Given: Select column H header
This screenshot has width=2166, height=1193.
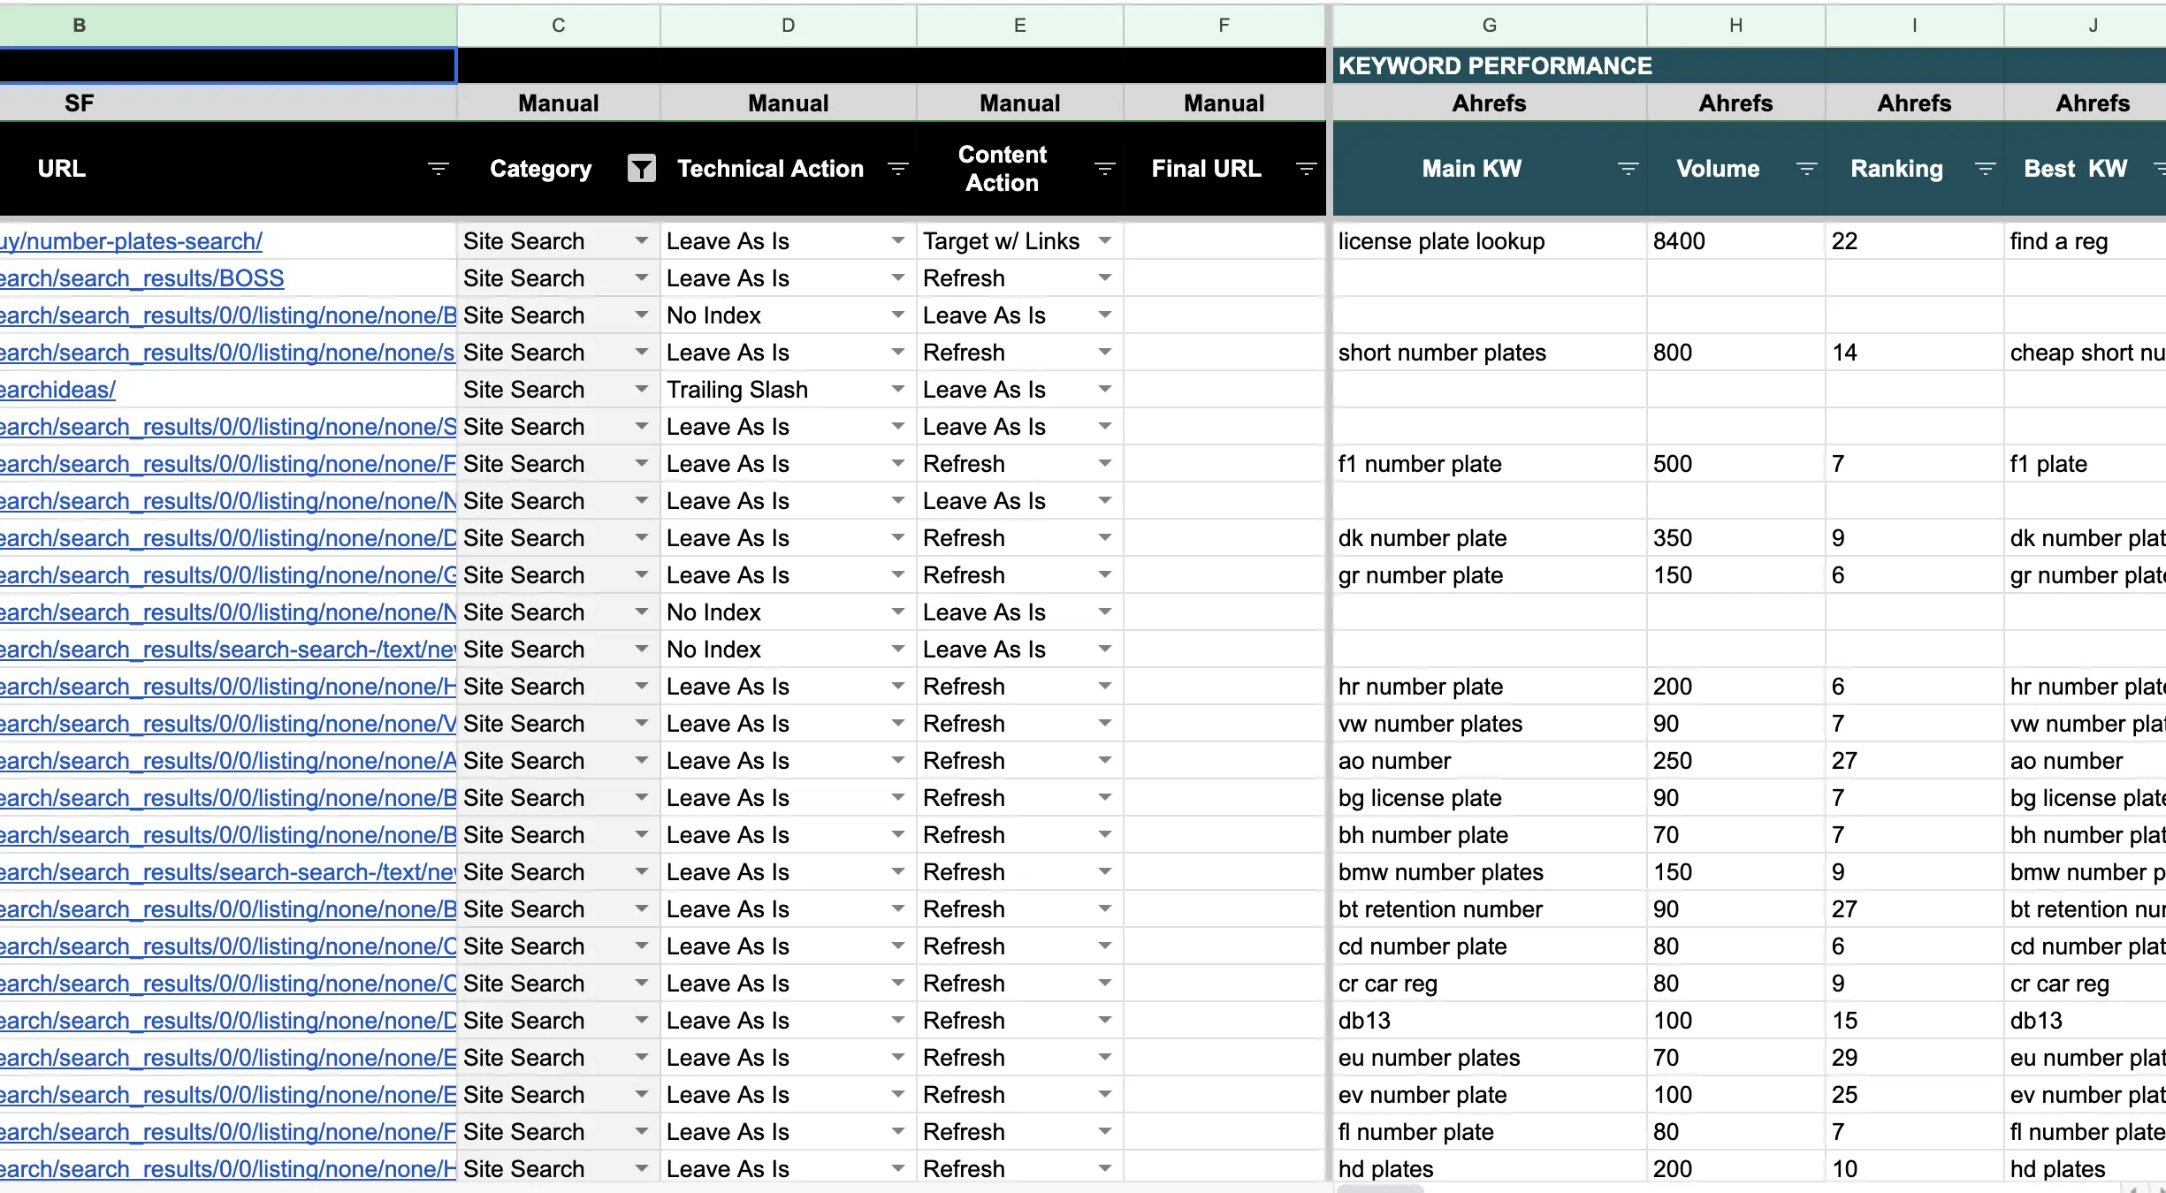Looking at the screenshot, I should tap(1736, 25).
